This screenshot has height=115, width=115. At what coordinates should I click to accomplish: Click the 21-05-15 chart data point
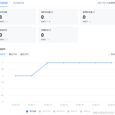(x=96, y=63)
